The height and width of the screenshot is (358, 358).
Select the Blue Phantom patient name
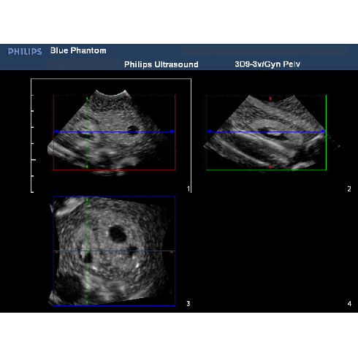pyautogui.click(x=78, y=50)
